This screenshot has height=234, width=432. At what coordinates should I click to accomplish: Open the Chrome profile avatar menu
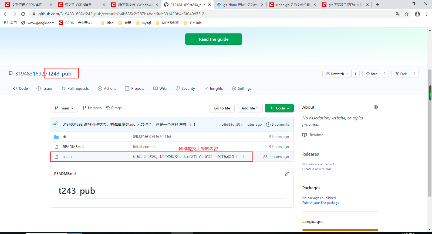click(x=417, y=14)
